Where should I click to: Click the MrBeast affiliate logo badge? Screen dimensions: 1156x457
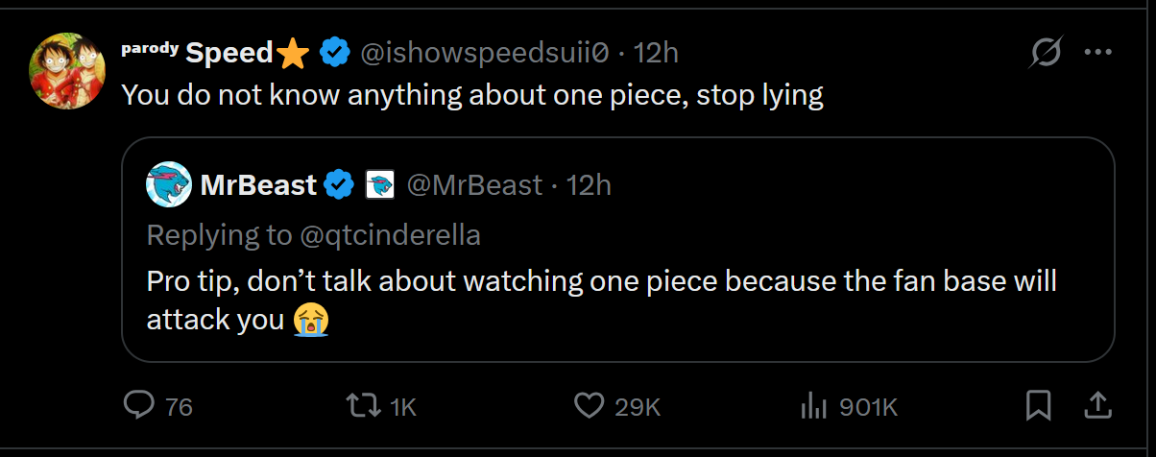(380, 184)
